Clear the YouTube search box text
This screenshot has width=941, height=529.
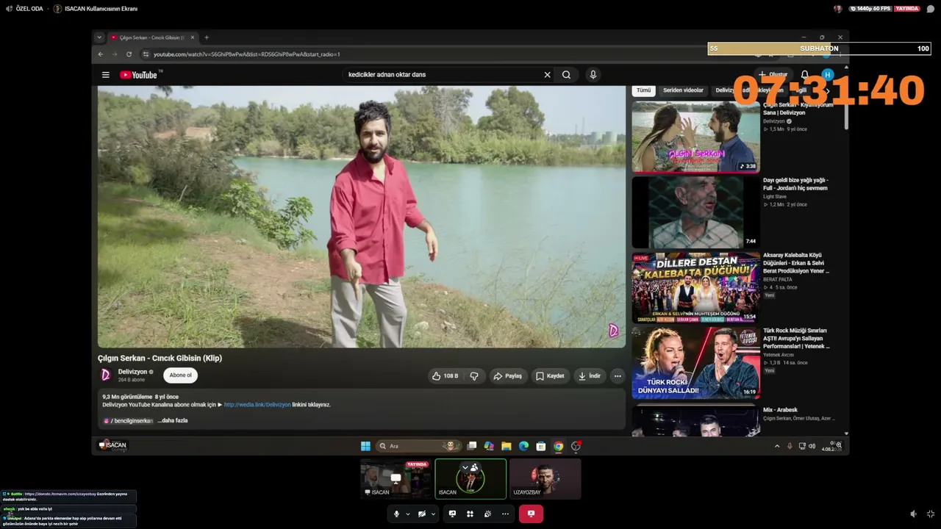tap(547, 75)
